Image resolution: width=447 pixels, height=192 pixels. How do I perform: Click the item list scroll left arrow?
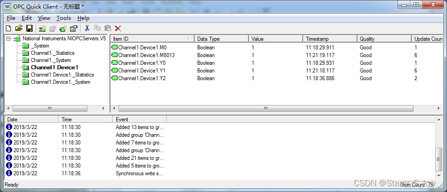point(114,108)
